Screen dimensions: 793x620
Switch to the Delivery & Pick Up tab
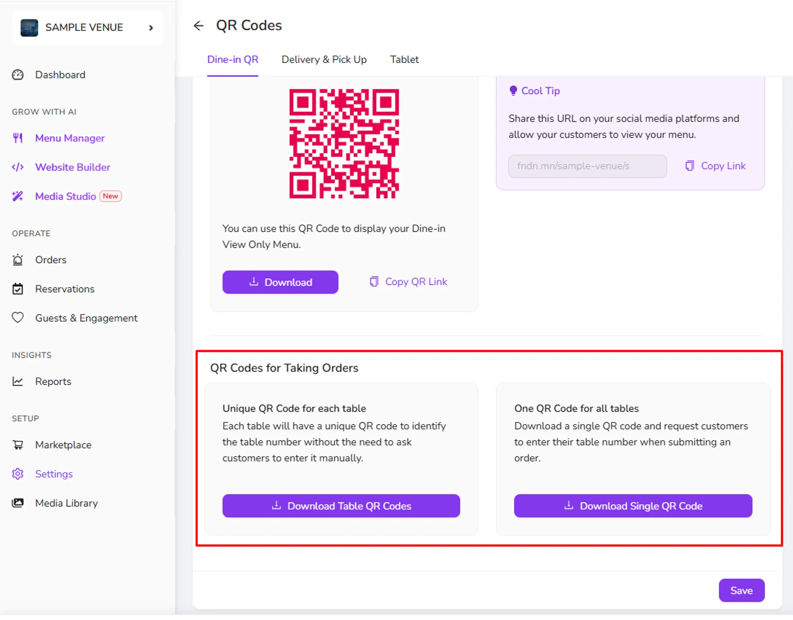pyautogui.click(x=324, y=59)
